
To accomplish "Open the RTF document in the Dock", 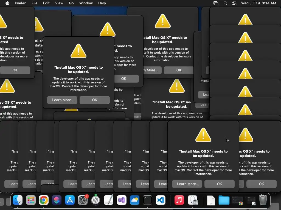I will click(211, 200).
